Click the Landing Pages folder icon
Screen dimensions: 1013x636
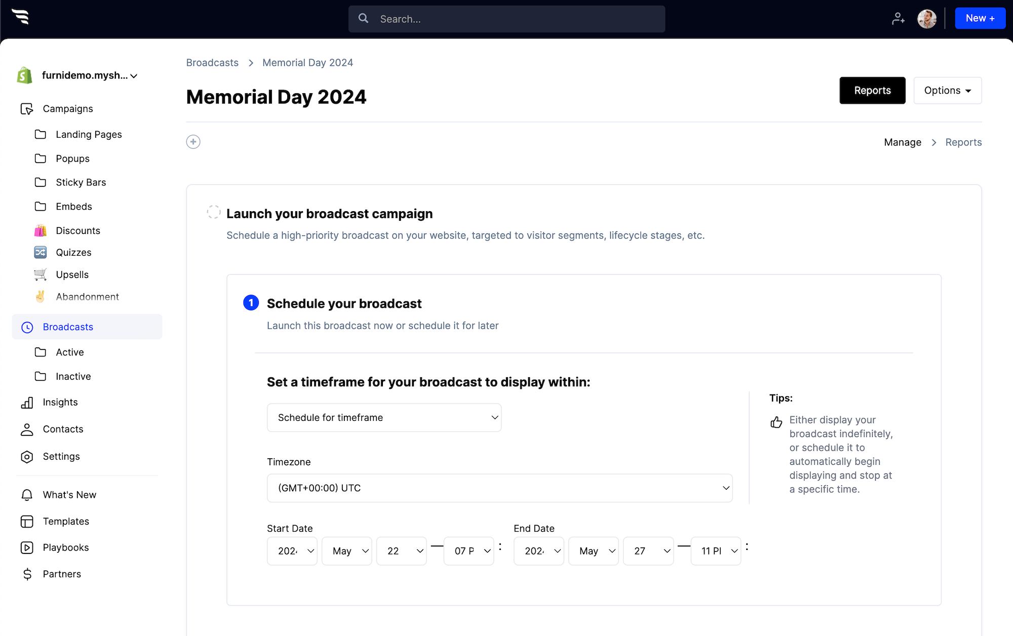pyautogui.click(x=41, y=134)
